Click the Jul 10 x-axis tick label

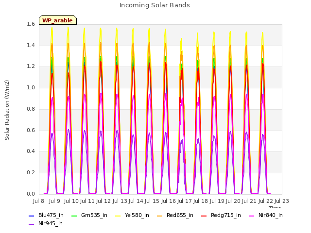(x=71, y=201)
